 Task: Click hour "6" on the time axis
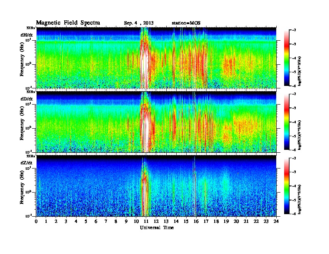[x=96, y=221]
